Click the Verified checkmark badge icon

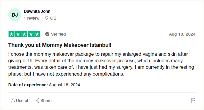(x=47, y=34)
